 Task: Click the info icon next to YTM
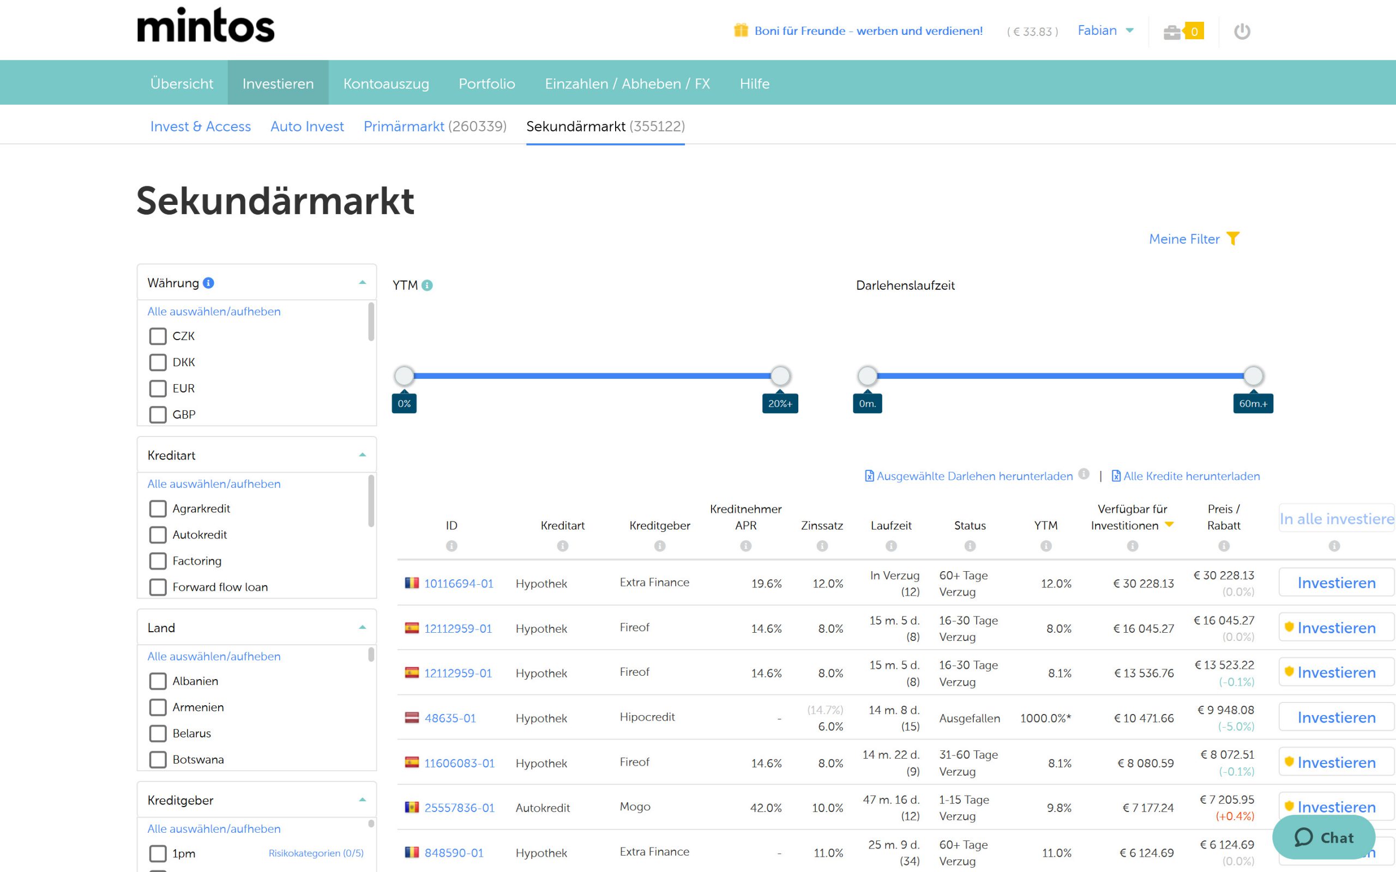pos(427,284)
